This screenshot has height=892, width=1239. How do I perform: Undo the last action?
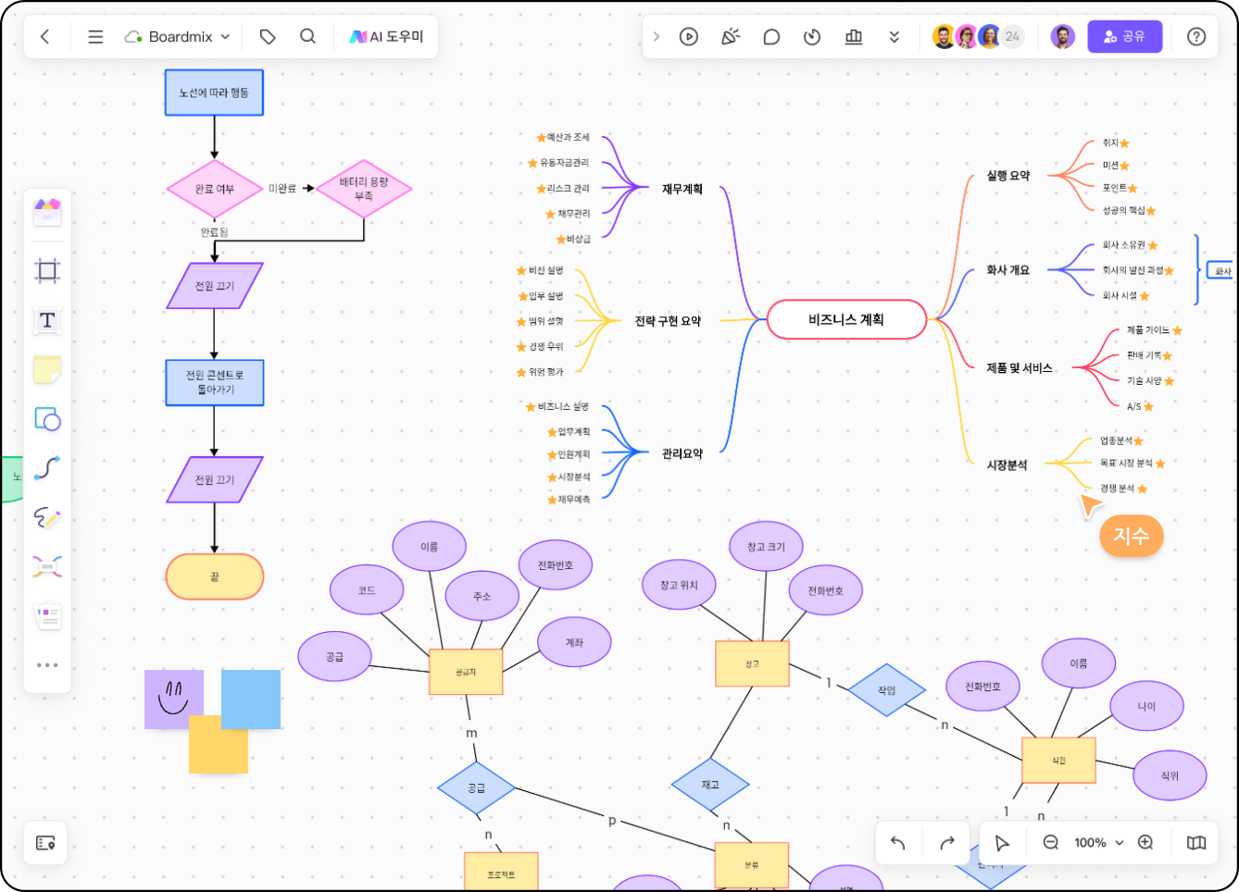click(x=897, y=843)
